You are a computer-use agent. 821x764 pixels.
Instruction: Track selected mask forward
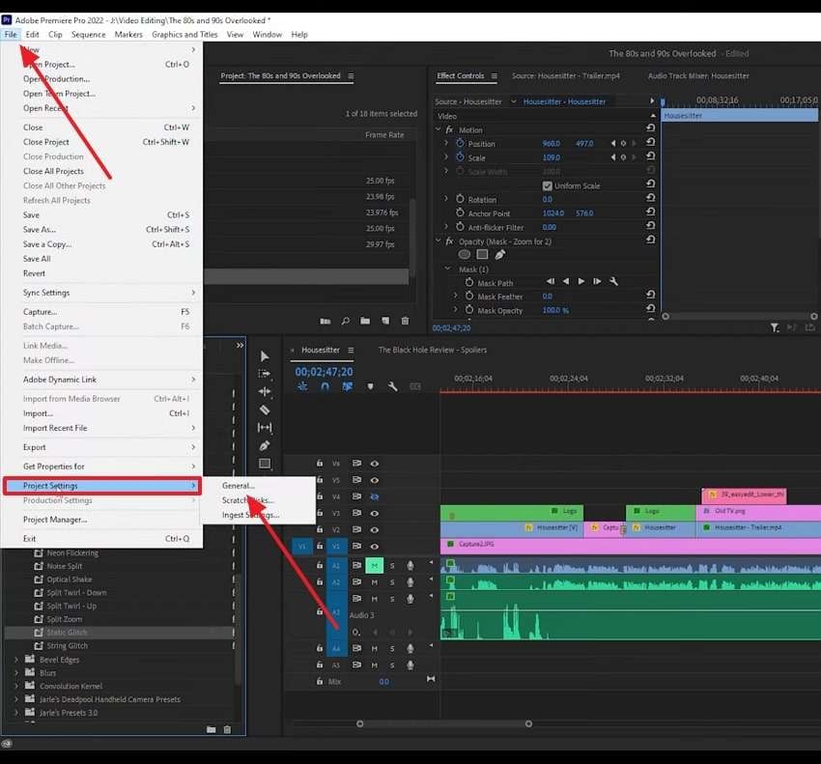tap(581, 282)
